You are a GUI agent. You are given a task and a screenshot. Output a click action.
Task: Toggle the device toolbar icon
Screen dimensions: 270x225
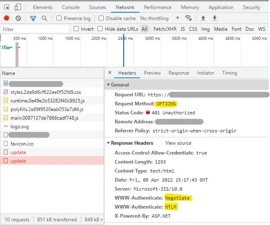[18, 7]
